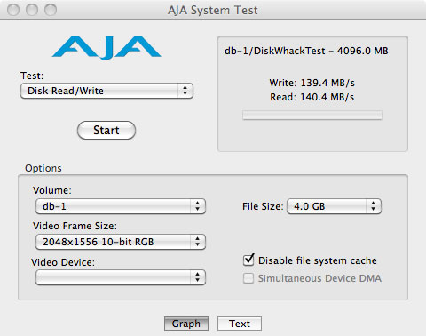
Task: Switch to the Text view
Action: click(x=240, y=324)
